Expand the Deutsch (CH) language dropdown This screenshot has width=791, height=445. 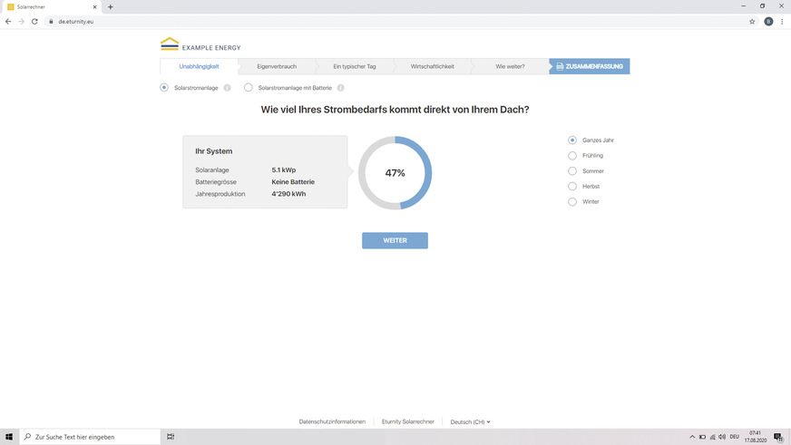470,421
